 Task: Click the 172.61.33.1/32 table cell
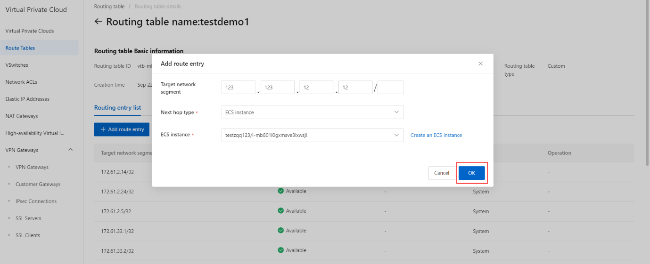click(x=117, y=232)
